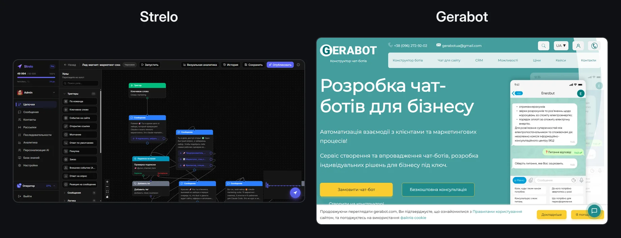This screenshot has width=621, height=238.
Task: Expand the Сообщения node group in the Узлы panel
Action: [x=64, y=193]
